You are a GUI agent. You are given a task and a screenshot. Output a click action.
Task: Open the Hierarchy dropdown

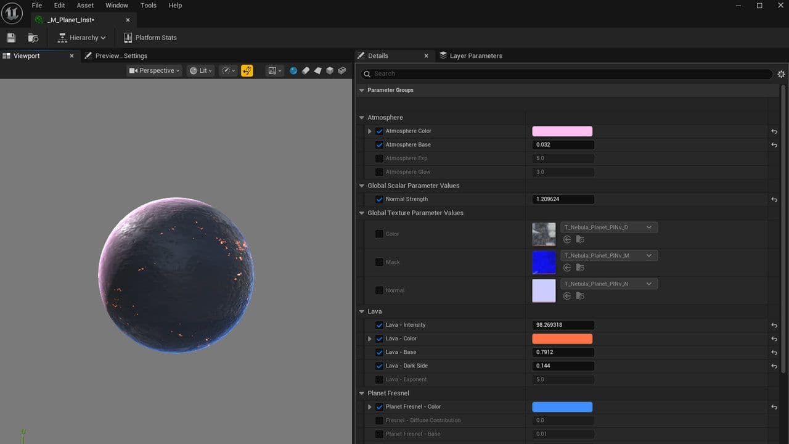point(82,38)
